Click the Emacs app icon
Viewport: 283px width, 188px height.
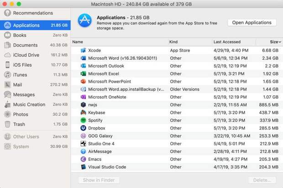pos(83,159)
